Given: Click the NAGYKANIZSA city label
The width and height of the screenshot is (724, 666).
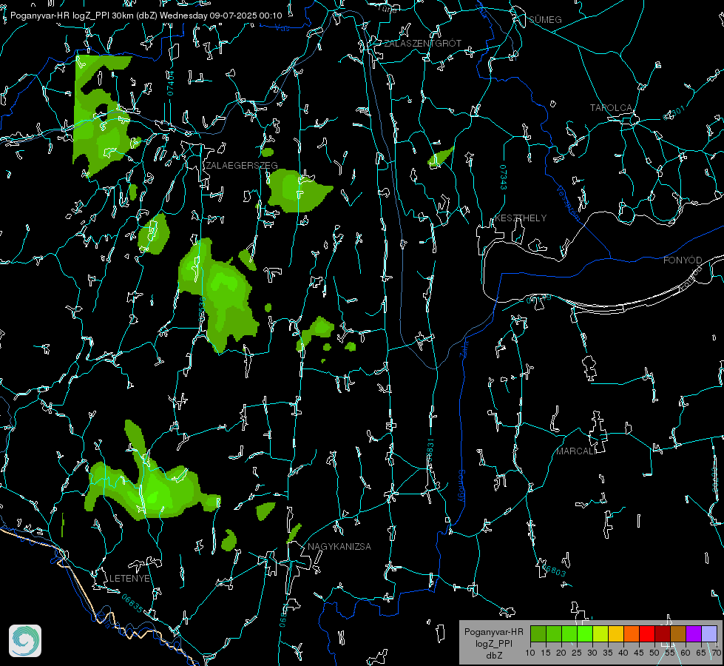Looking at the screenshot, I should tap(339, 547).
